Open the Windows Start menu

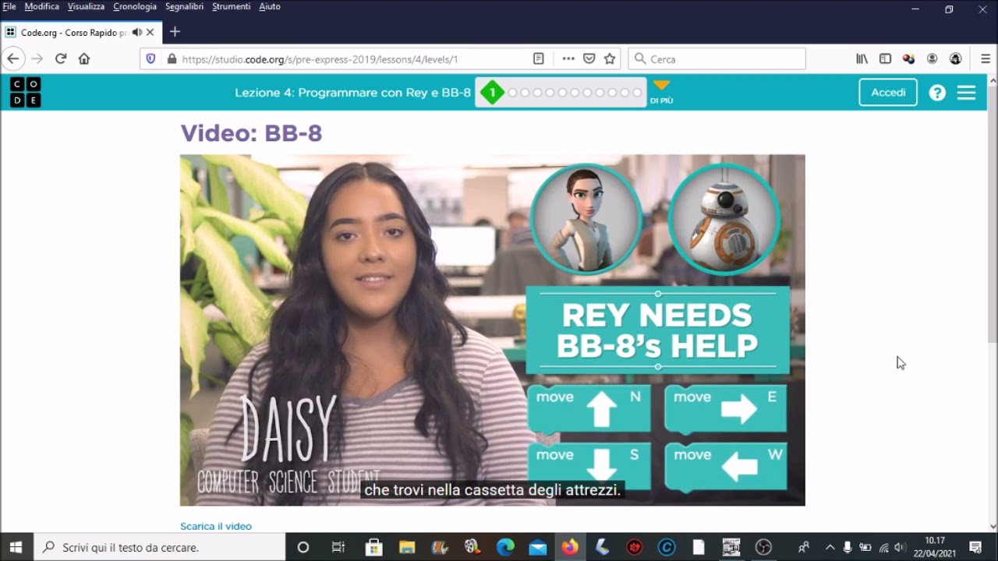(x=16, y=547)
